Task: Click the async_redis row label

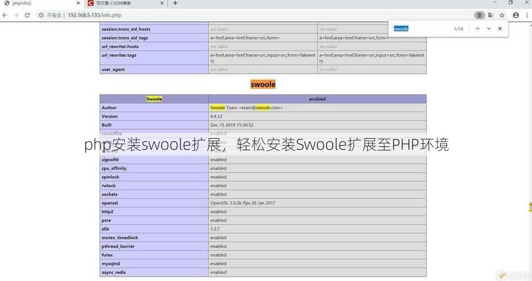Action: (114, 272)
